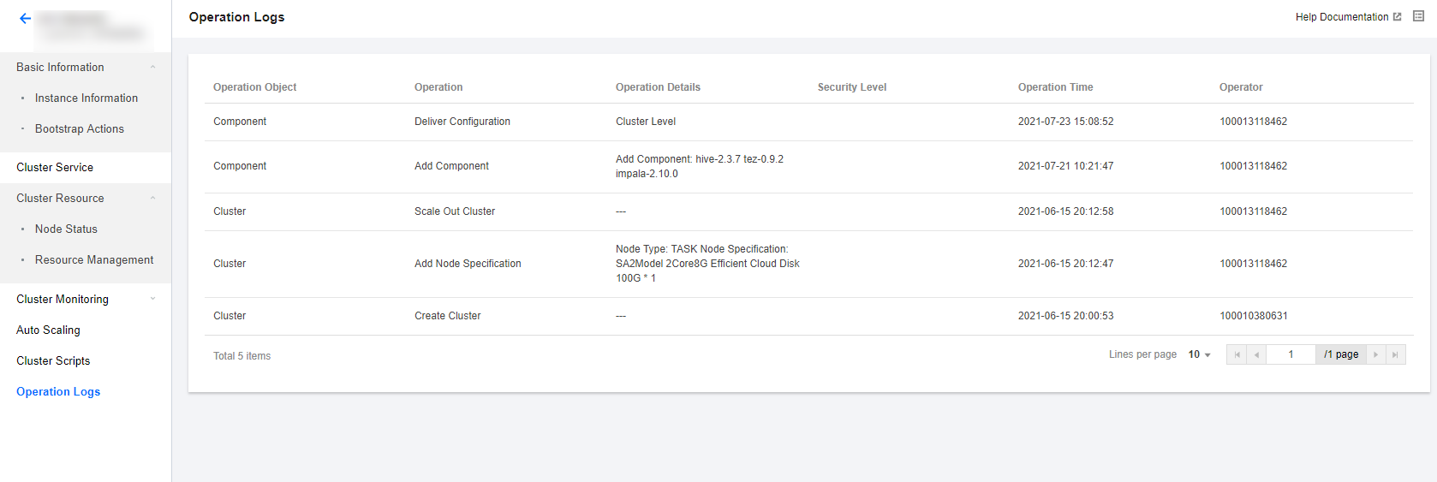
Task: Go to last page pagination arrow
Action: tap(1395, 354)
